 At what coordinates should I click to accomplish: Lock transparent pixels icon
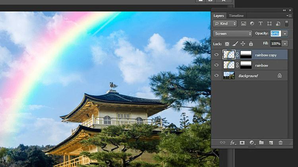click(x=227, y=44)
